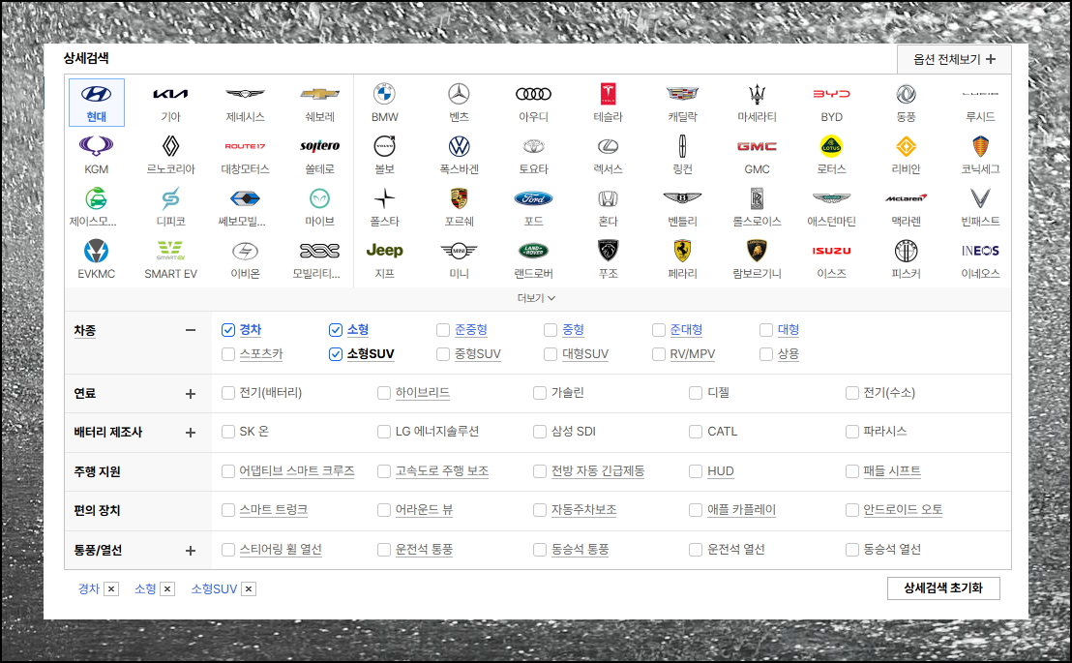
Task: Choose the Mini (미니) logo
Action: (x=459, y=251)
